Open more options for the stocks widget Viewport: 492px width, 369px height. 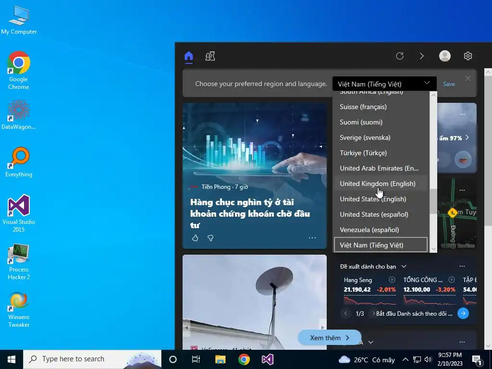(x=462, y=266)
